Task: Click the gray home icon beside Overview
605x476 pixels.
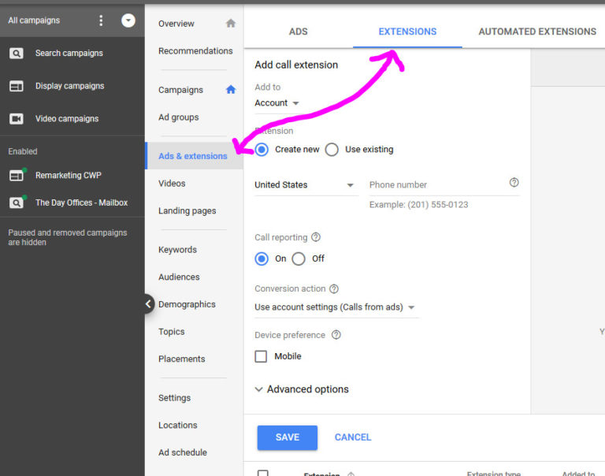Action: pos(231,24)
